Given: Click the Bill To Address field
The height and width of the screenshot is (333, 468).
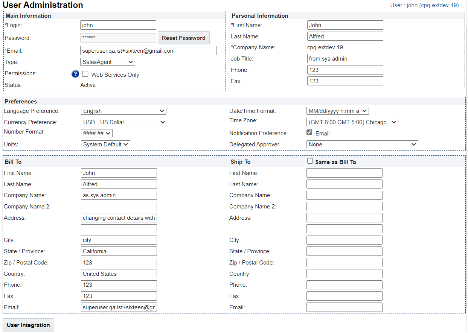Looking at the screenshot, I should click(x=119, y=218).
